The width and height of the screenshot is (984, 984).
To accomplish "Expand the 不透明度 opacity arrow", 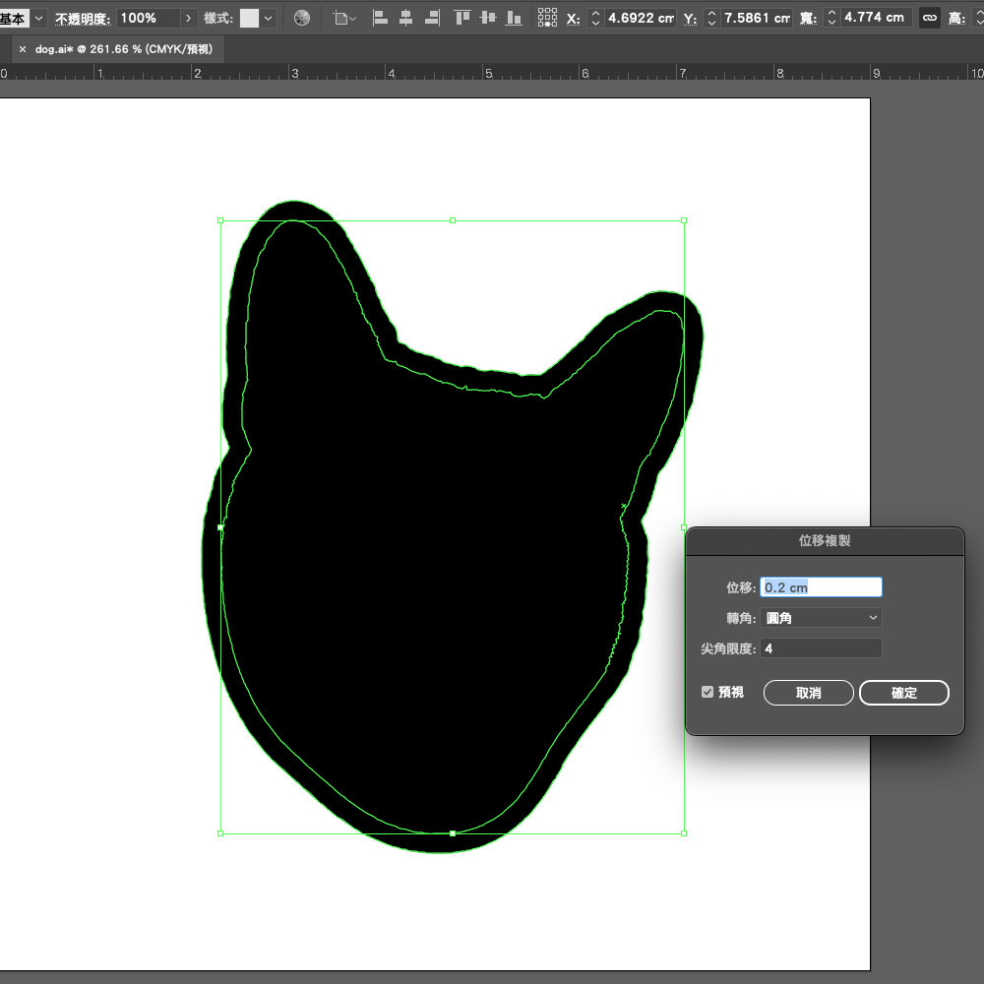I will point(189,18).
